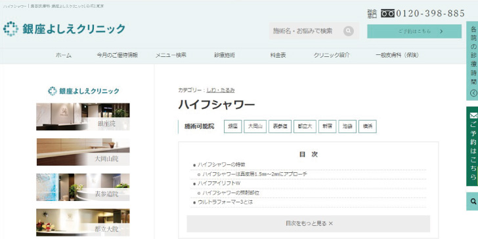Click the mail envelope icon on side tab
The image size is (478, 239).
pos(473,115)
